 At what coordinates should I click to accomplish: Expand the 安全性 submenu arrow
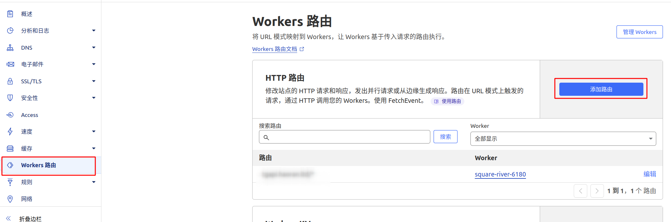94,98
